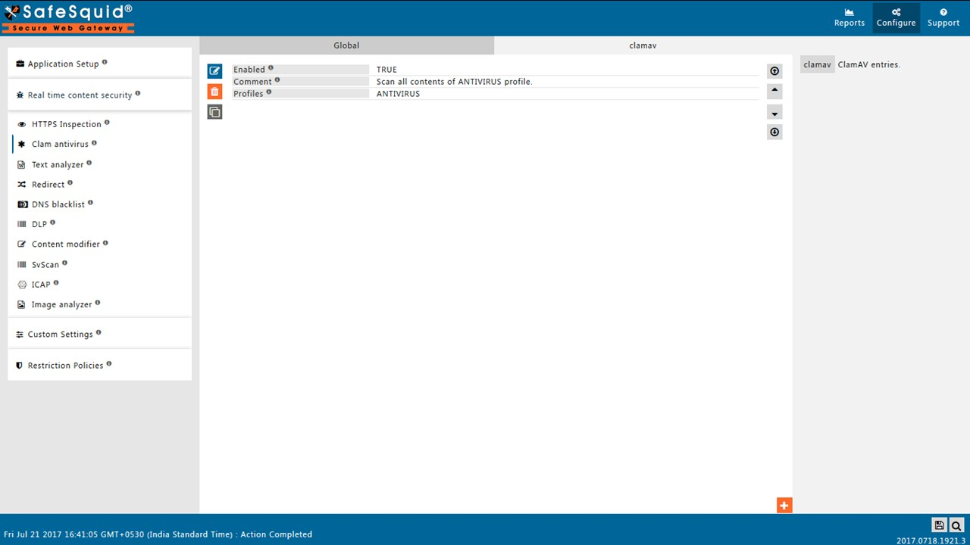This screenshot has width=970, height=545.
Task: Add a new entry with orange plus
Action: point(784,505)
